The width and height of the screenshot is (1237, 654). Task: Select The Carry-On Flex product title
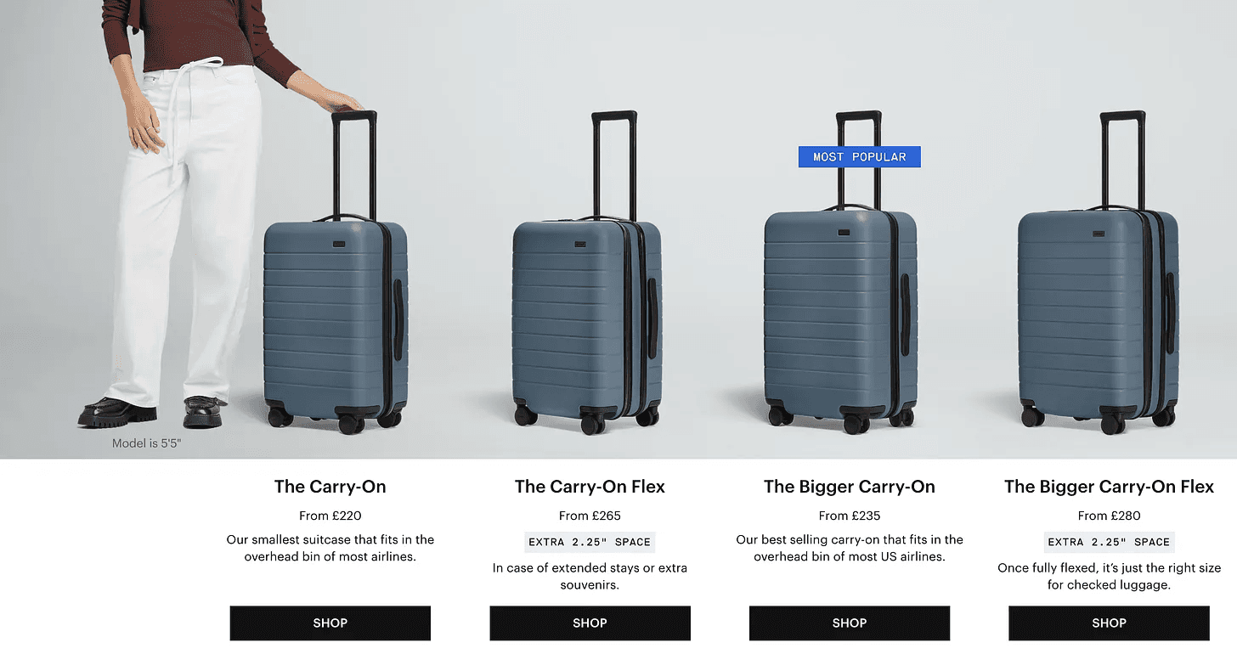tap(590, 487)
